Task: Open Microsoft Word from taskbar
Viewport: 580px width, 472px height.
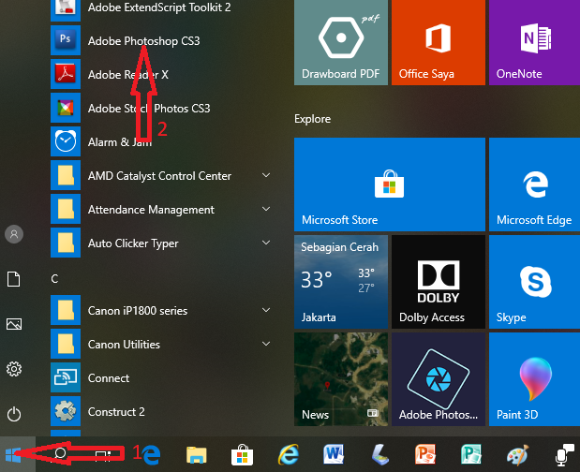Action: point(334,454)
